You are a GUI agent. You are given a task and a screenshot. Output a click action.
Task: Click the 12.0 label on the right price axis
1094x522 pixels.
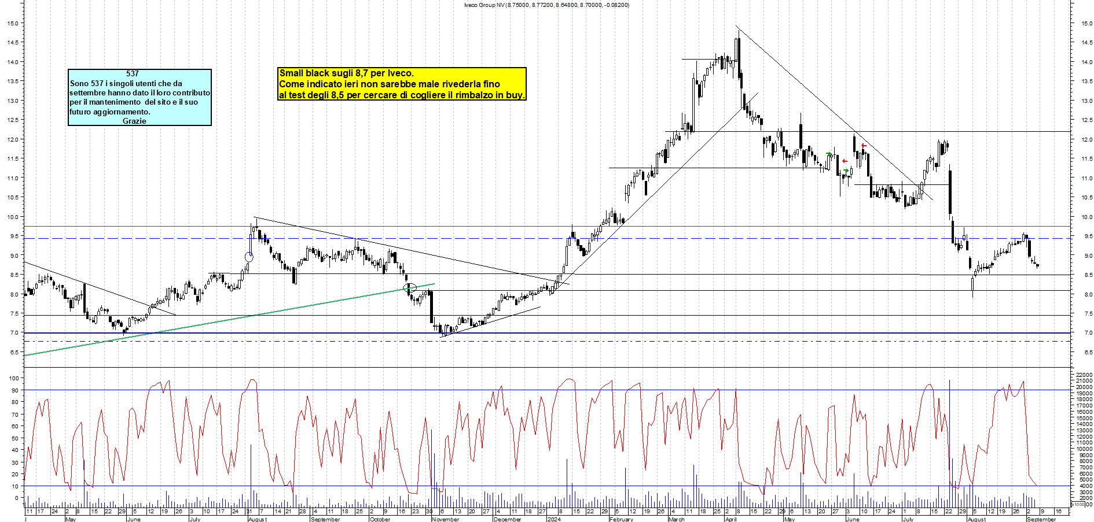(1086, 139)
